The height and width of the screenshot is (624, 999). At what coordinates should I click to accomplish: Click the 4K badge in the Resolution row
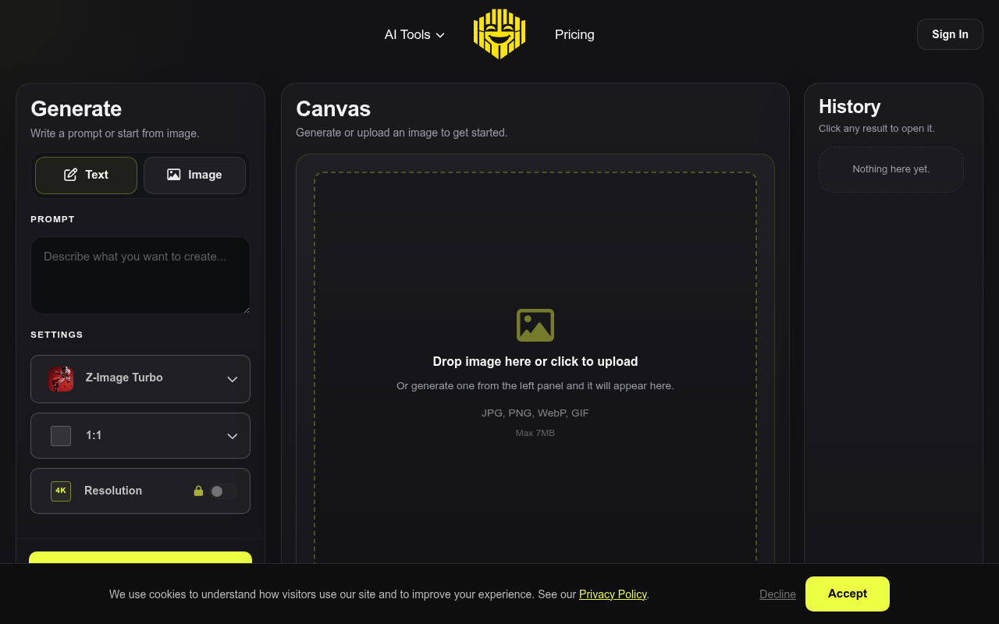(60, 491)
